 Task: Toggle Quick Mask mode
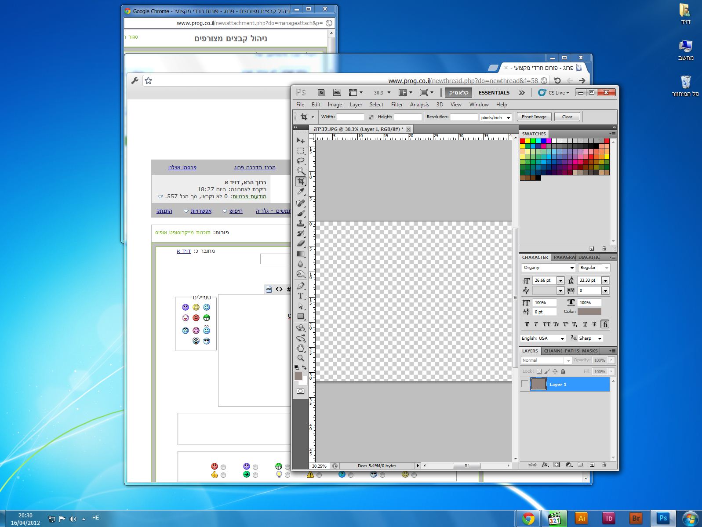coord(301,391)
